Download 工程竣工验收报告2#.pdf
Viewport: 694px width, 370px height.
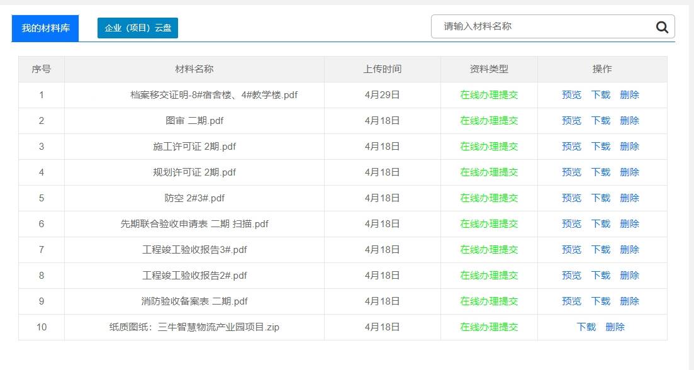point(601,275)
